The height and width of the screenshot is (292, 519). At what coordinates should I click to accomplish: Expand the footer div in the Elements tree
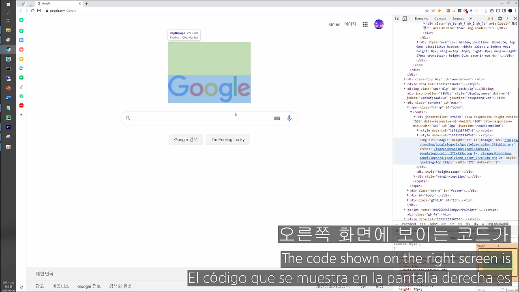click(x=408, y=191)
